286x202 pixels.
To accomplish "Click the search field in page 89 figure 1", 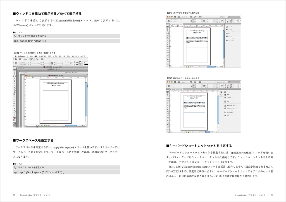I will (x=234, y=17).
